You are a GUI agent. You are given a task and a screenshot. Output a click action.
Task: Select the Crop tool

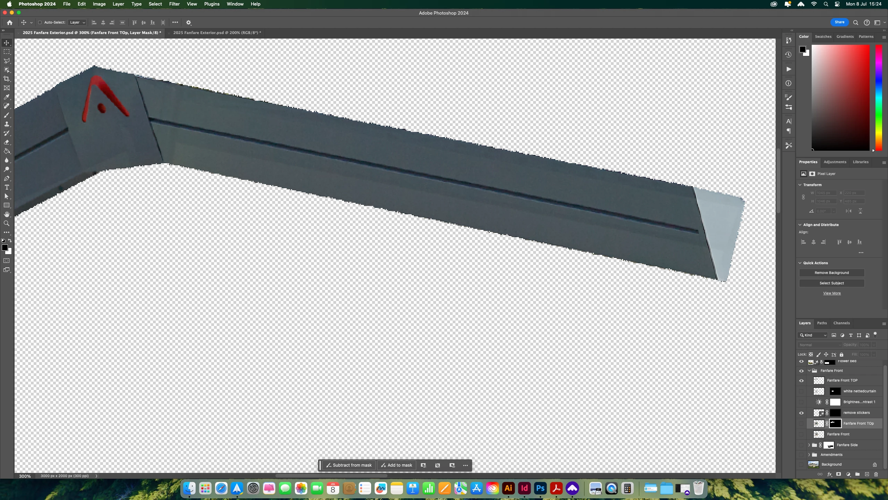(x=7, y=79)
